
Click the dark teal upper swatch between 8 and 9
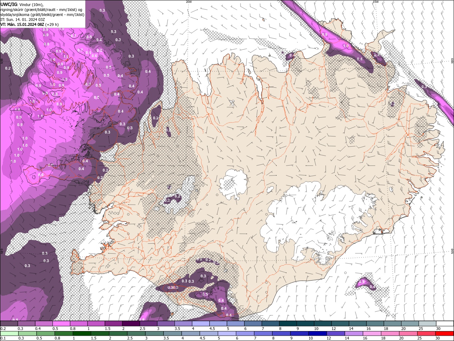288,324
